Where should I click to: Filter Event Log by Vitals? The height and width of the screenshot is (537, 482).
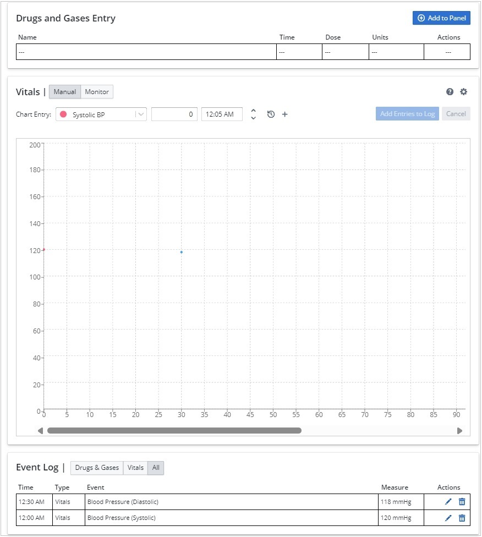click(135, 468)
